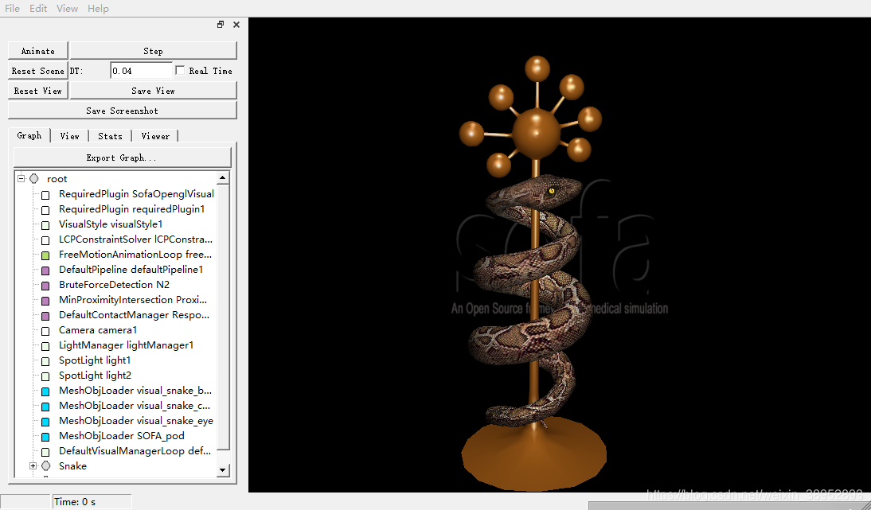Click the purple DefaultContactManager icon
Screen dimensions: 871x510
45,316
